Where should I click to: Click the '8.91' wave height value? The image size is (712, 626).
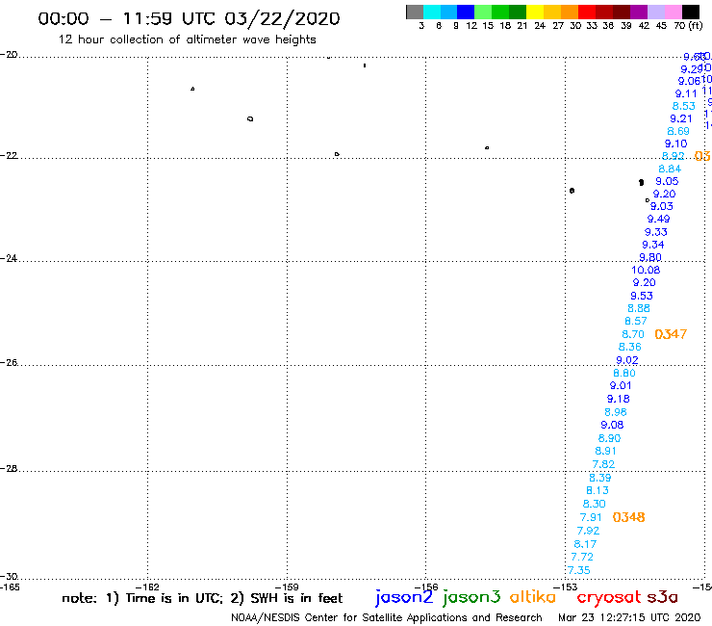coord(605,452)
